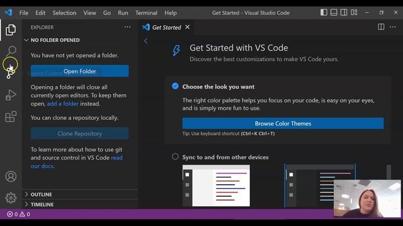This screenshot has width=403, height=226.
Task: Open Run and Debug view icon
Action: pyautogui.click(x=11, y=95)
